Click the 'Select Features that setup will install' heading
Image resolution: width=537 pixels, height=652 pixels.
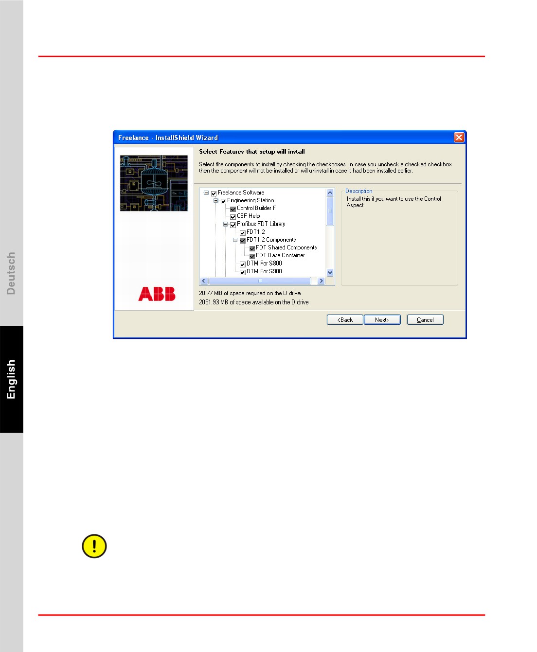tap(252, 152)
